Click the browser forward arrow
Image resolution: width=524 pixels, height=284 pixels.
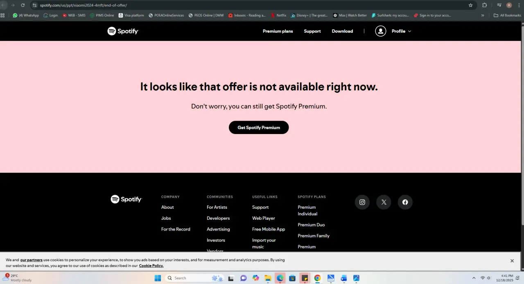13,5
